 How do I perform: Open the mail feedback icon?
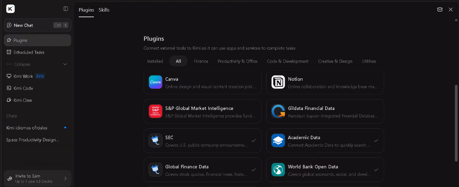[x=440, y=9]
